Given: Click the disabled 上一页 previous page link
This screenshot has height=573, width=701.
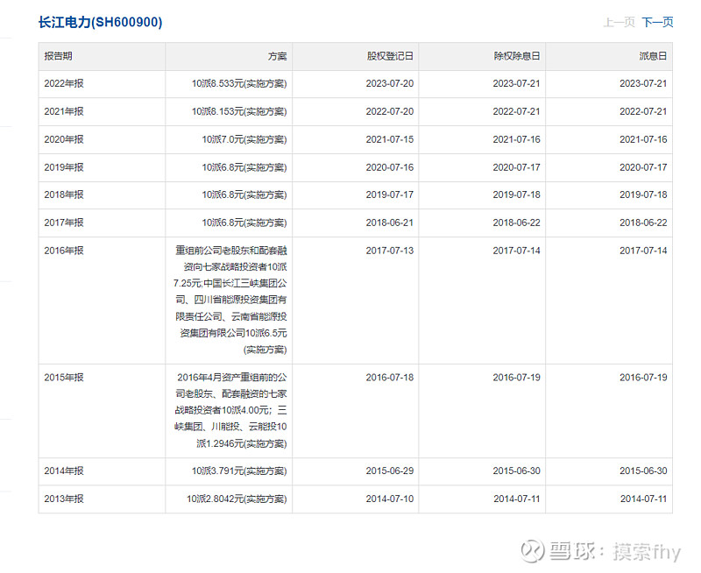Looking at the screenshot, I should tap(620, 22).
